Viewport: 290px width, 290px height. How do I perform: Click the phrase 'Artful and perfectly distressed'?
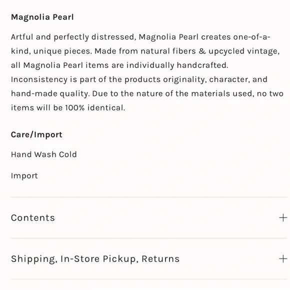point(72,37)
